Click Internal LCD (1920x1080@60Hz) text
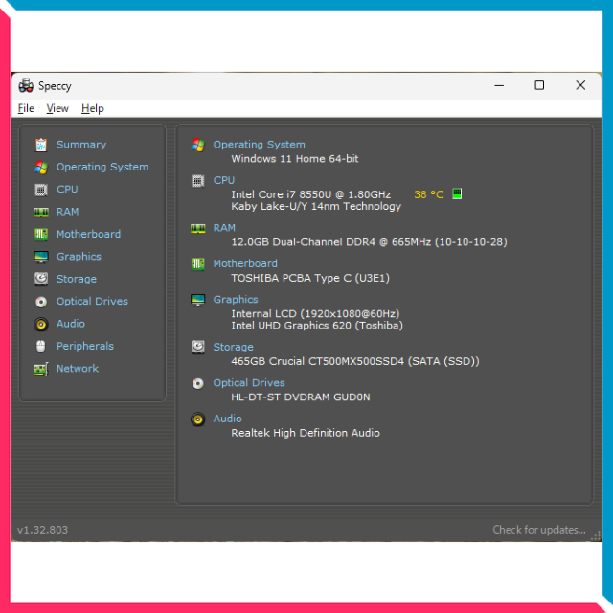 coord(315,314)
